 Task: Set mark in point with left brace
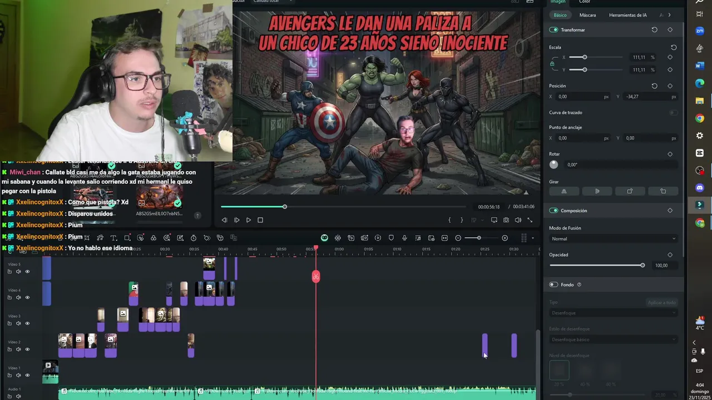tap(449, 220)
